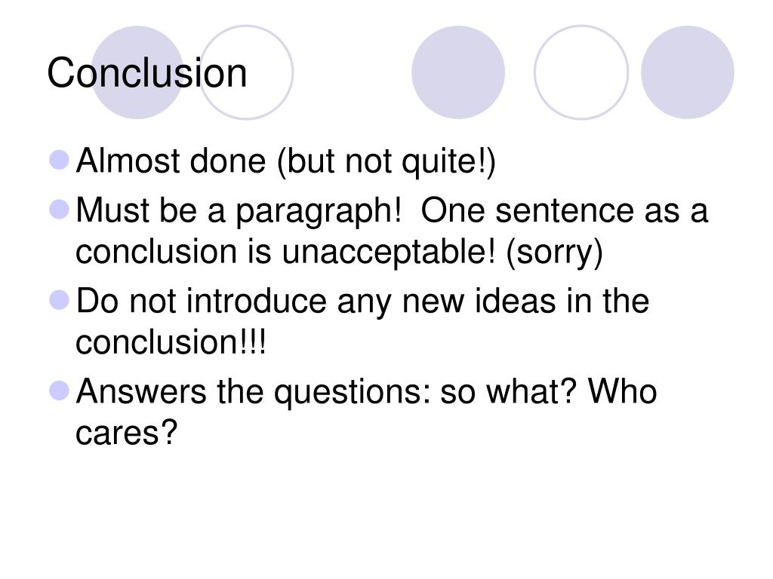Click the word 'conclusion!!!'
The height and width of the screenshot is (579, 773).
click(x=171, y=342)
